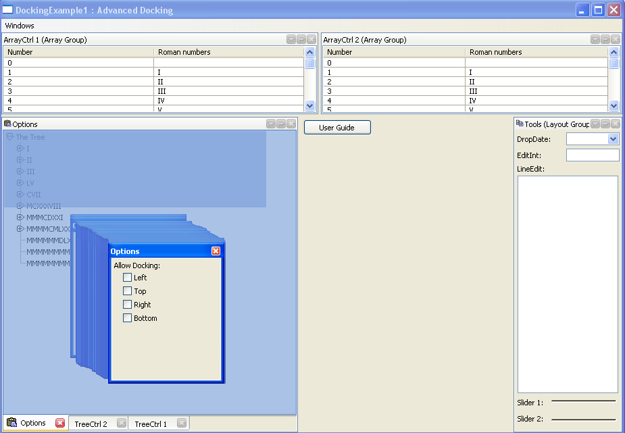Viewport: 625px width, 433px height.
Task: Open the Windows menu
Action: pyautogui.click(x=20, y=26)
